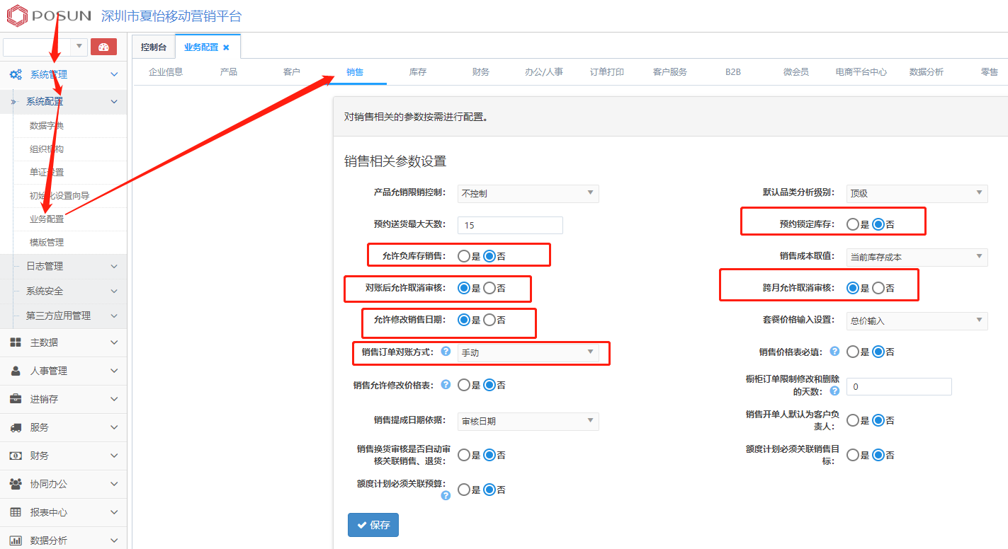This screenshot has height=549, width=1008.
Task: Click help icon beside 销售订单对账方式
Action: pos(446,351)
